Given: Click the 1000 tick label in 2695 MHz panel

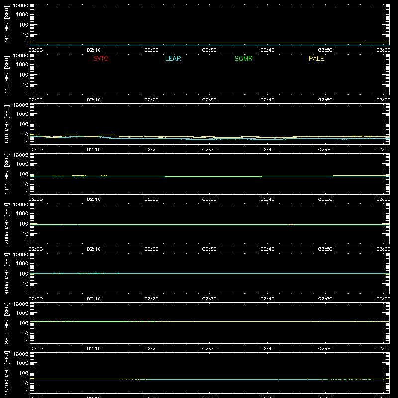Looking at the screenshot, I should [x=22, y=213].
